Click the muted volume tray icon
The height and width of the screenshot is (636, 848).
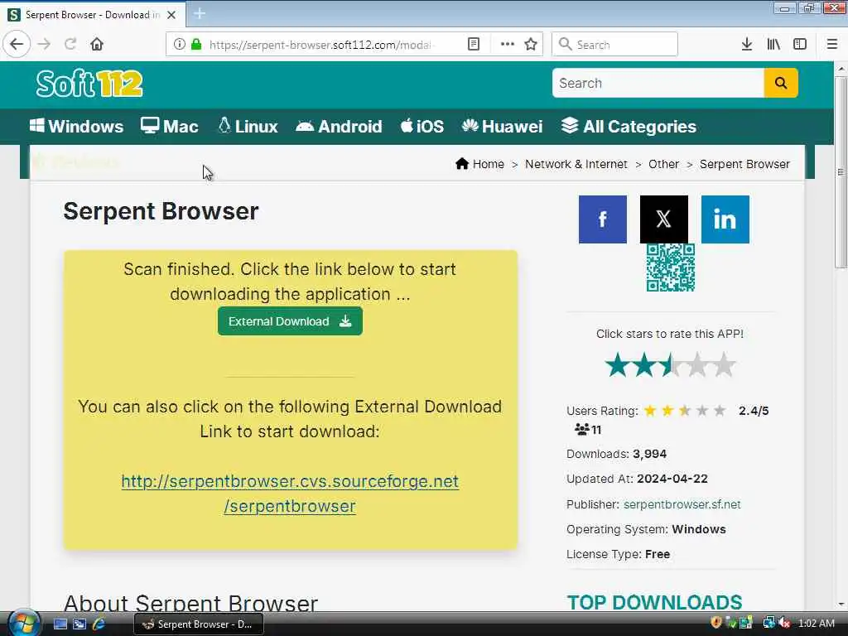(785, 623)
